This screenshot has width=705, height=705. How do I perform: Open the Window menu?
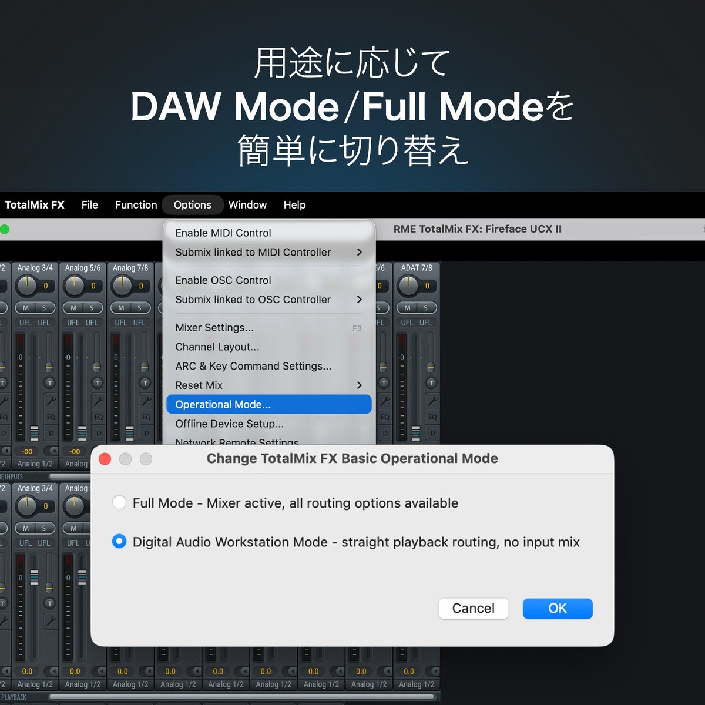247,205
